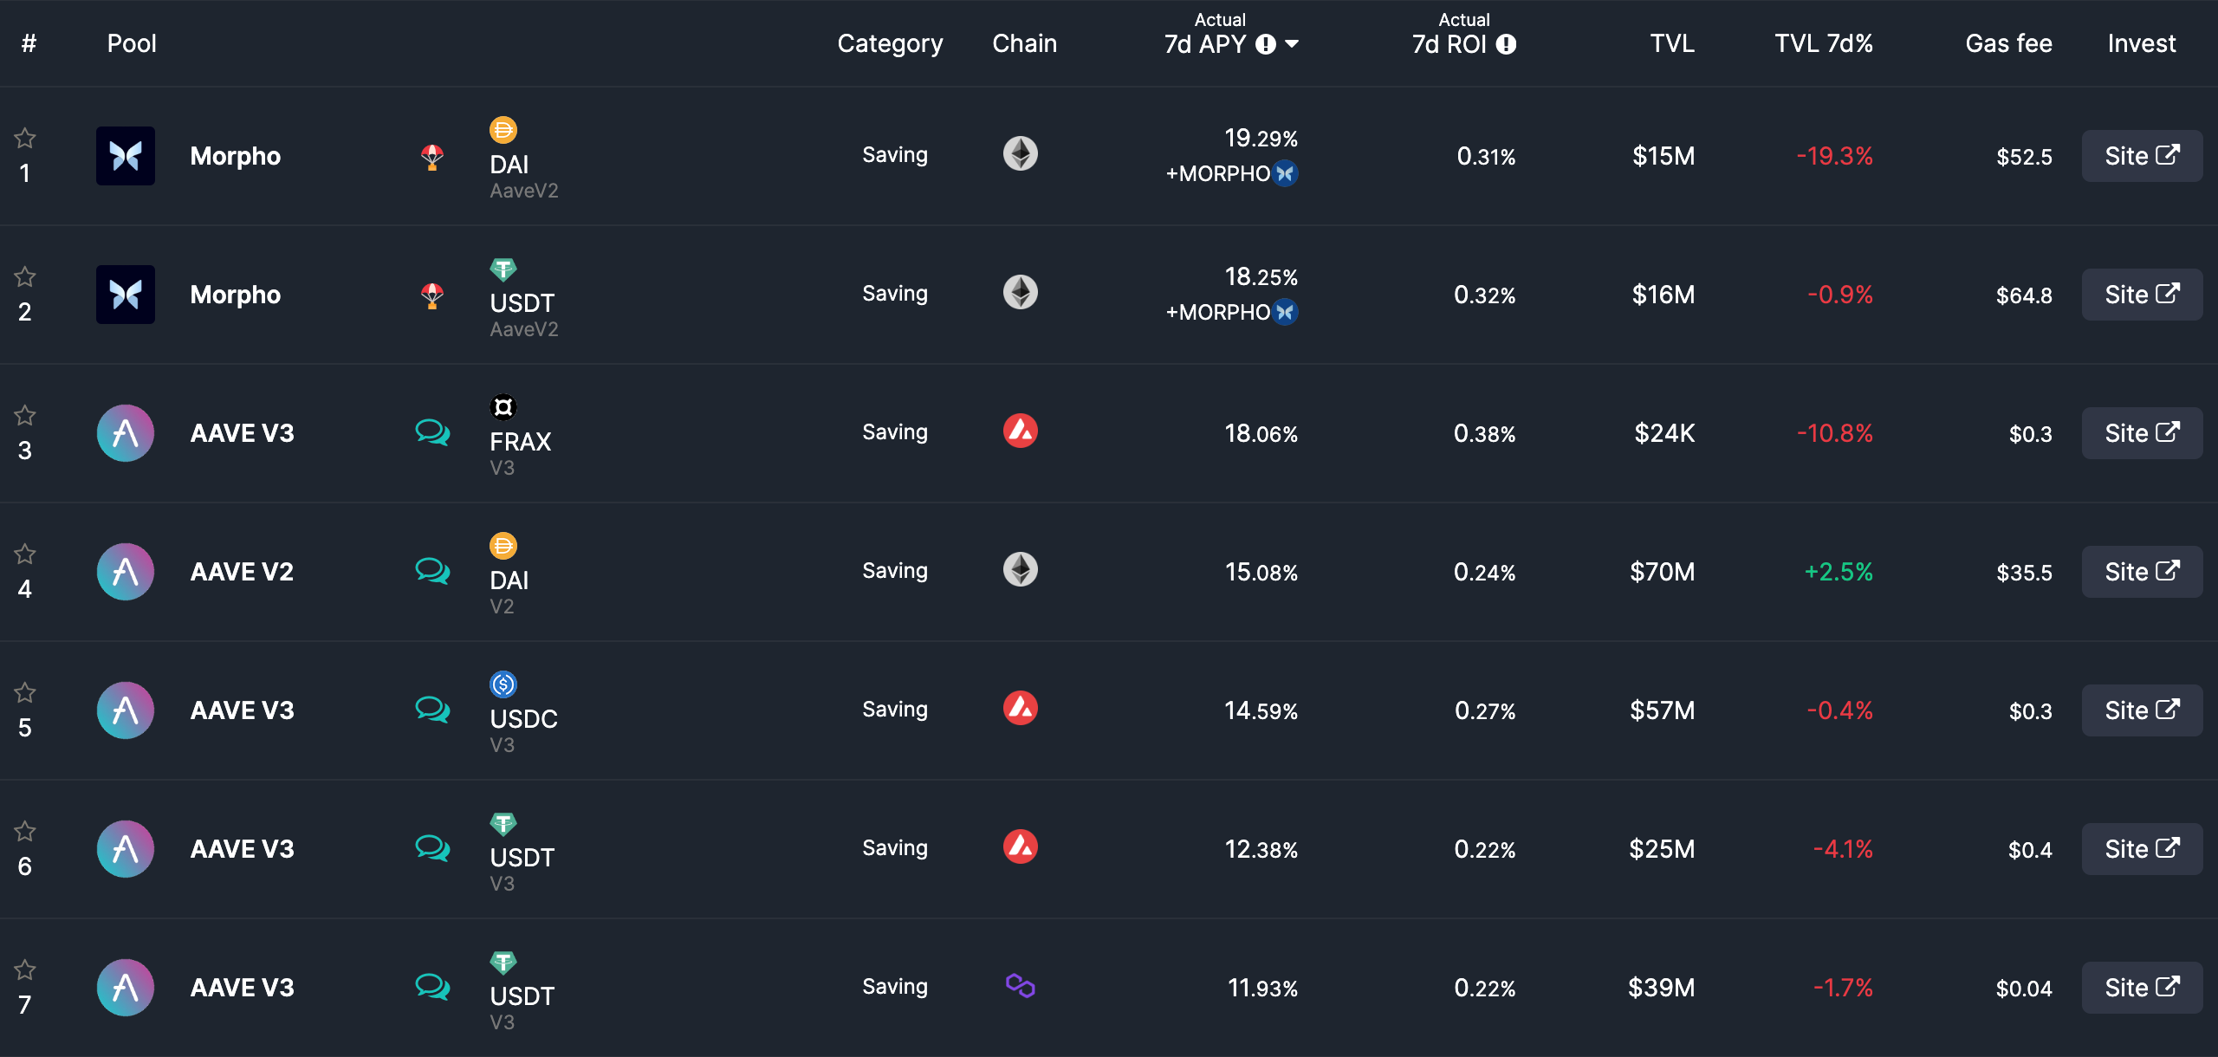This screenshot has width=2218, height=1057.
Task: Open Site link for AAVE V3 USDC
Action: click(x=2142, y=710)
